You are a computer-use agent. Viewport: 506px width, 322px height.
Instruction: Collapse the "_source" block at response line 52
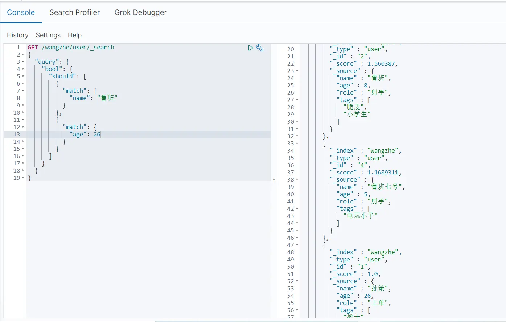[297, 281]
